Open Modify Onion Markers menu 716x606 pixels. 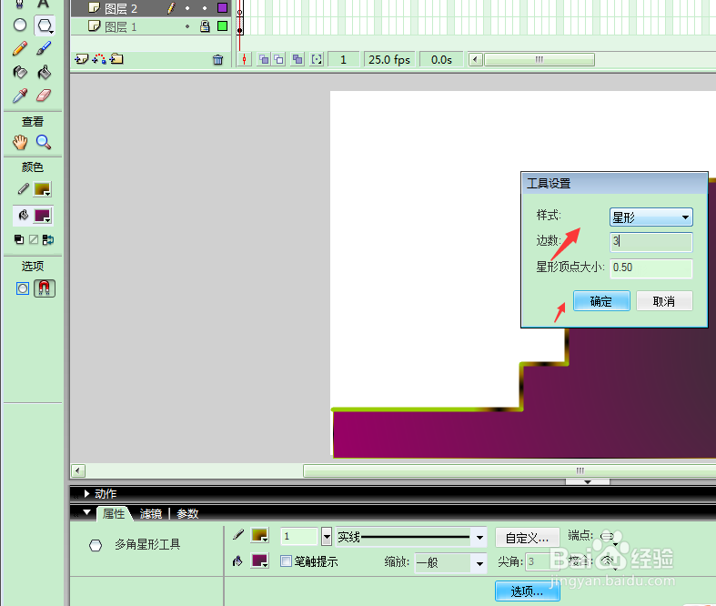click(x=317, y=59)
